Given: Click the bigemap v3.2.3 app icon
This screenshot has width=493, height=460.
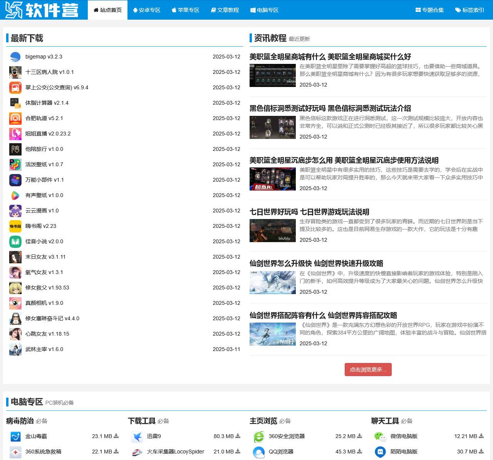Looking at the screenshot, I should click(x=15, y=57).
